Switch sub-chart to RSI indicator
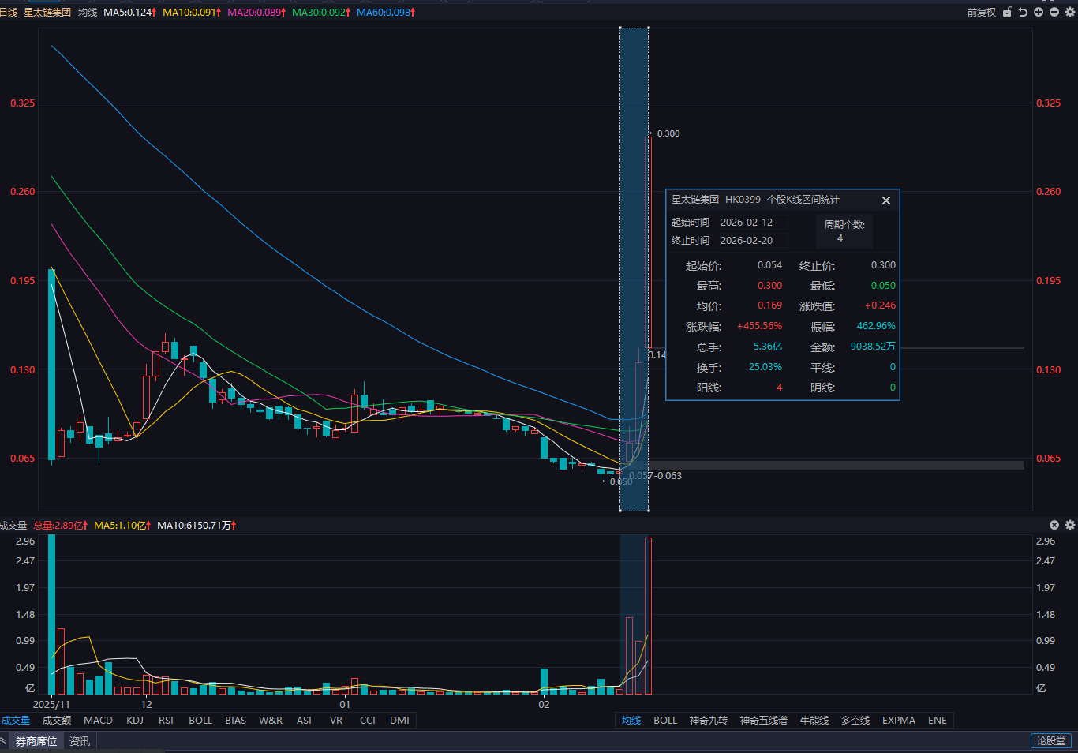The width and height of the screenshot is (1078, 753). click(x=166, y=721)
